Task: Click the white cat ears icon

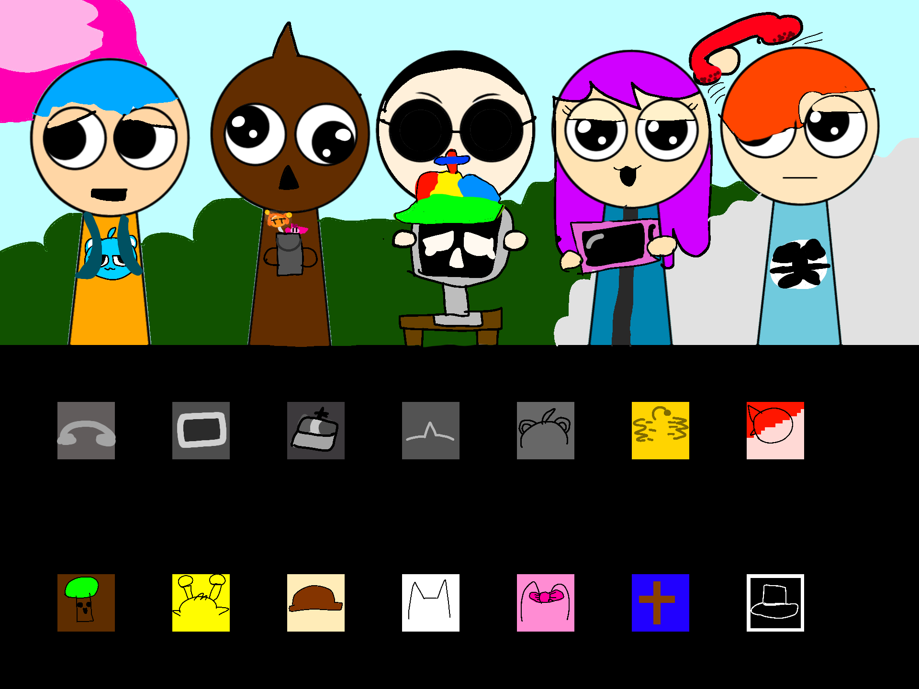Action: [431, 603]
